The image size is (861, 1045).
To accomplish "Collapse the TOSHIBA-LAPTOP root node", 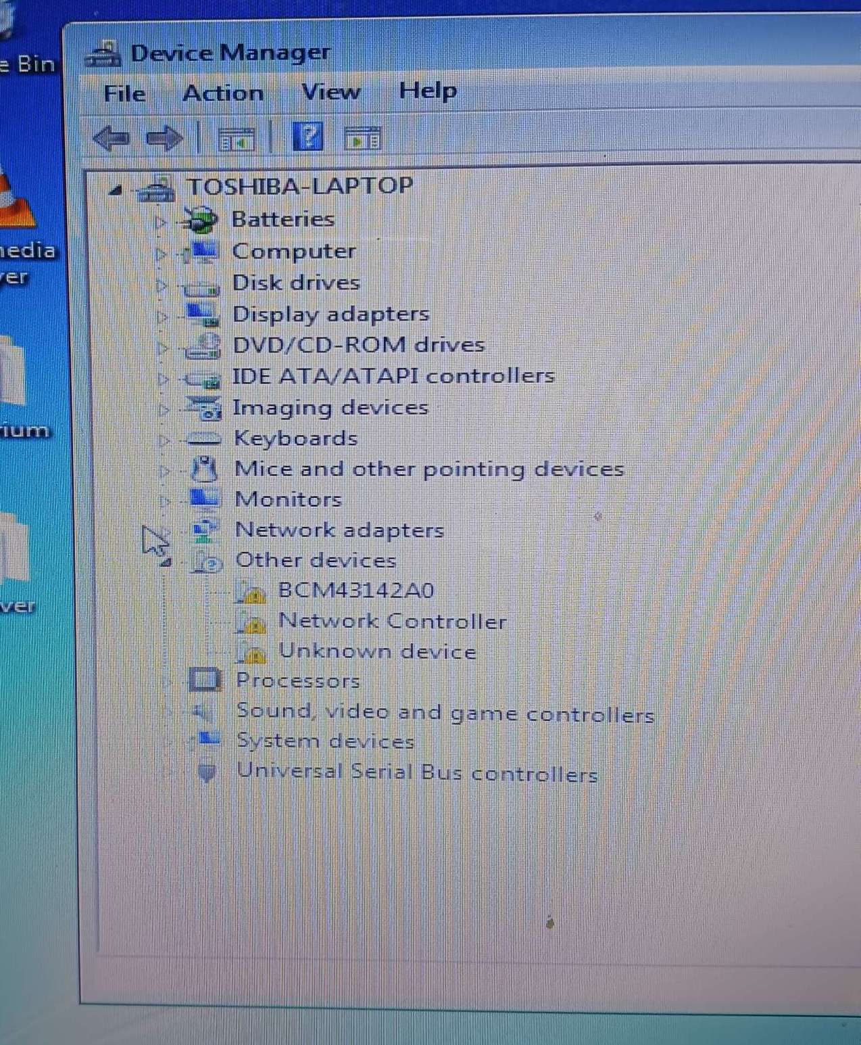I will pyautogui.click(x=116, y=190).
